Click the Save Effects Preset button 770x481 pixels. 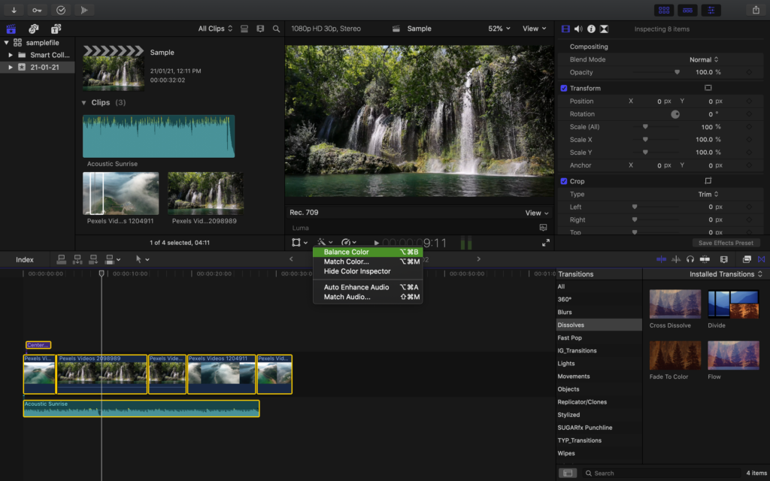pyautogui.click(x=725, y=243)
